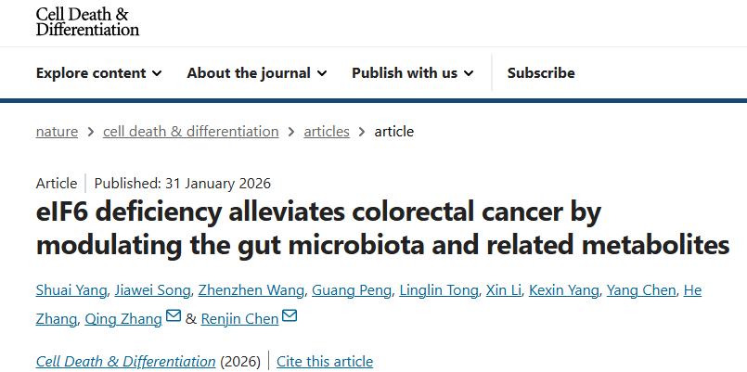Image resolution: width=747 pixels, height=372 pixels.
Task: Open the About the journal menu
Action: pos(257,73)
